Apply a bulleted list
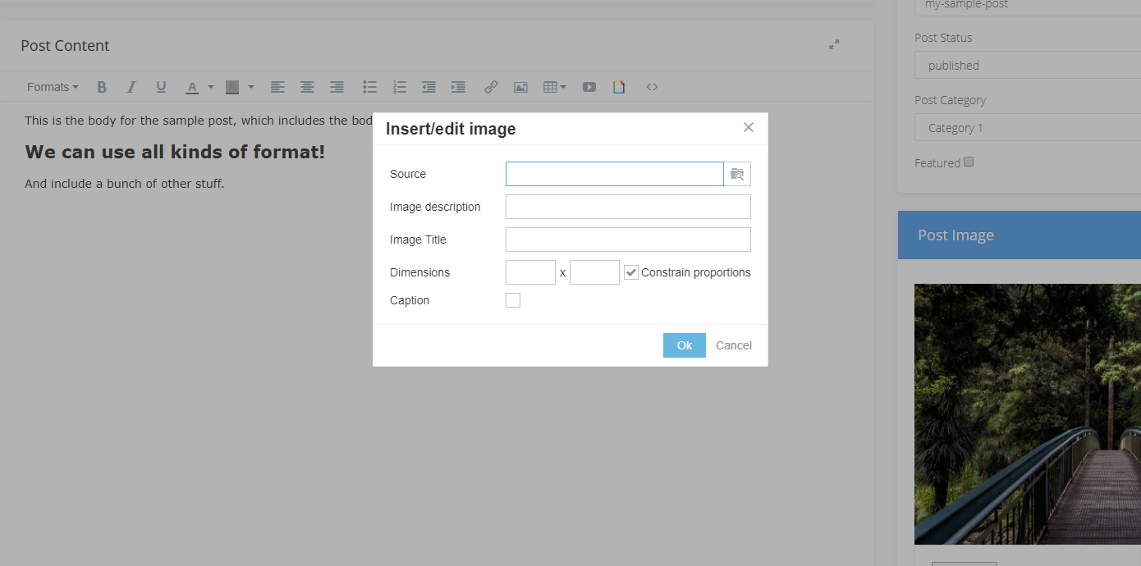Viewport: 1141px width, 566px height. pos(369,87)
